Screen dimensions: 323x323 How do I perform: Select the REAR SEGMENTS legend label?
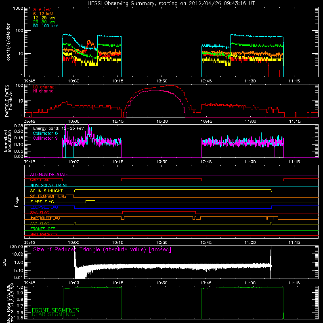(x=54, y=315)
